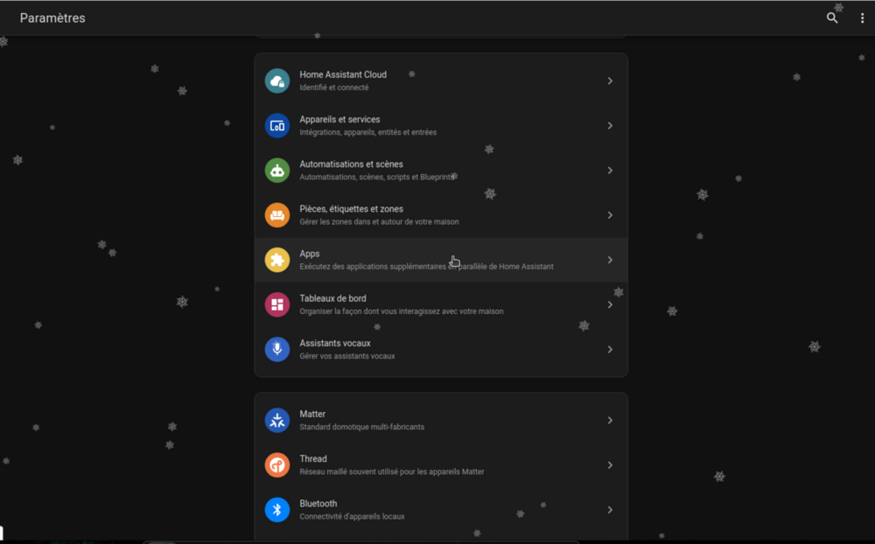This screenshot has height=544, width=875.
Task: Click the Tableaux de bord icon
Action: 277,304
